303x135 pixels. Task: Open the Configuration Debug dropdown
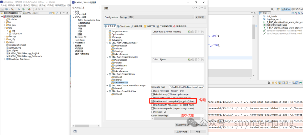pyautogui.click(x=157, y=17)
